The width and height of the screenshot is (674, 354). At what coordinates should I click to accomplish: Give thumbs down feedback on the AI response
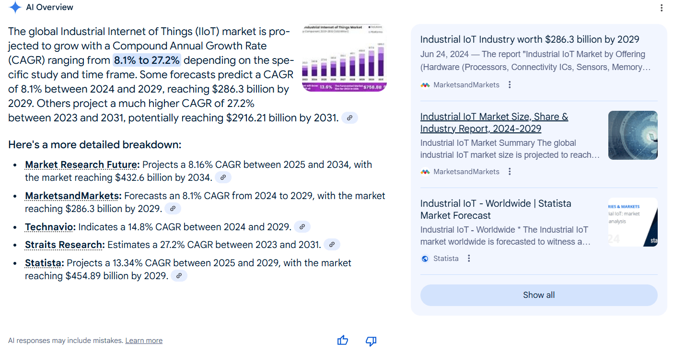371,340
